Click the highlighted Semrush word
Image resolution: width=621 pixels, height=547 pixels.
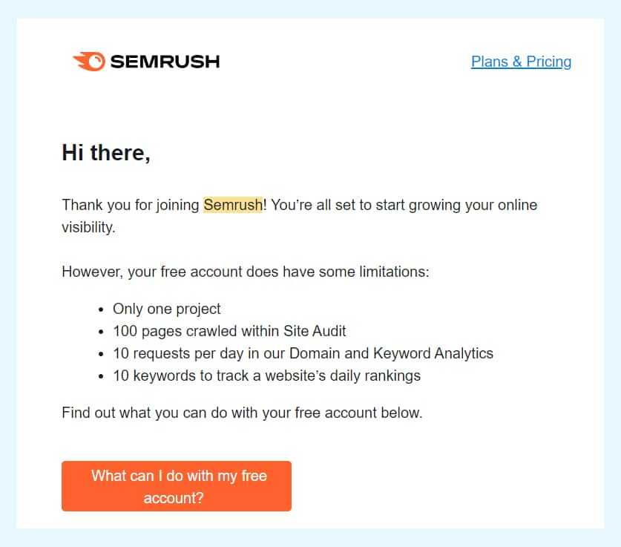(233, 205)
